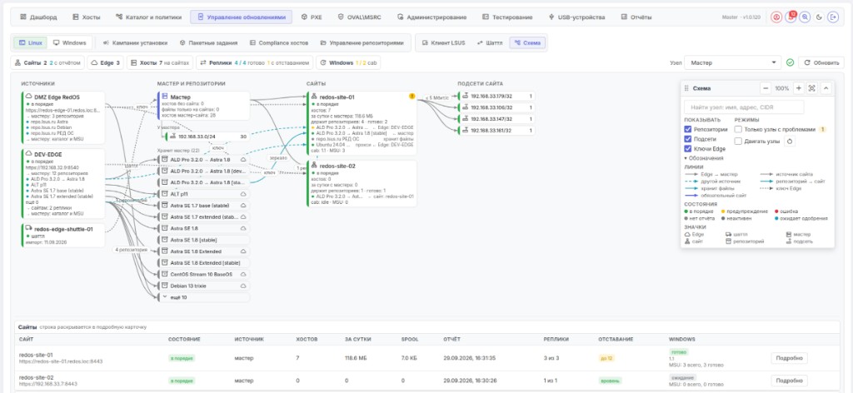Click shuttle truck icon on redos-edge-shuttle-01
Screen dimensions: 853x393
click(x=29, y=229)
